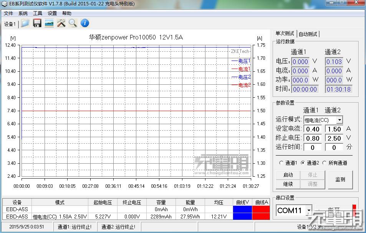Image resolution: width=366 pixels, height=233 pixels.
Task: Save data with the floppy disk icon
Action: point(37,23)
